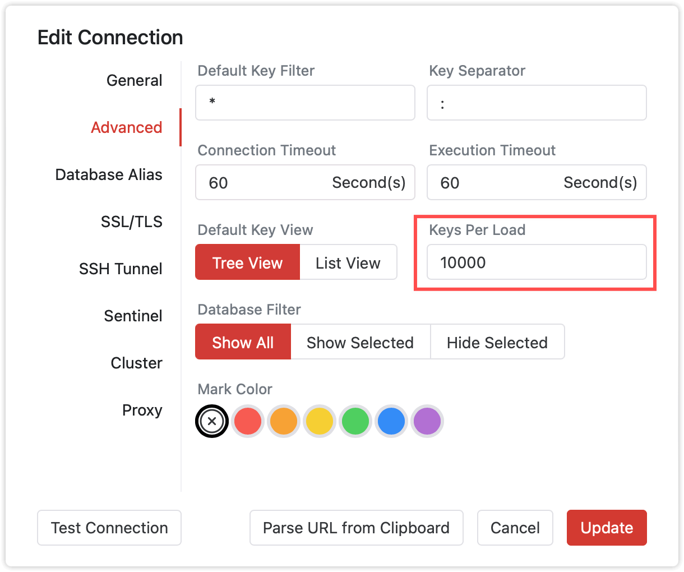Set database filter to Hide Selected
Viewport: 684px width, 572px height.
click(x=497, y=342)
